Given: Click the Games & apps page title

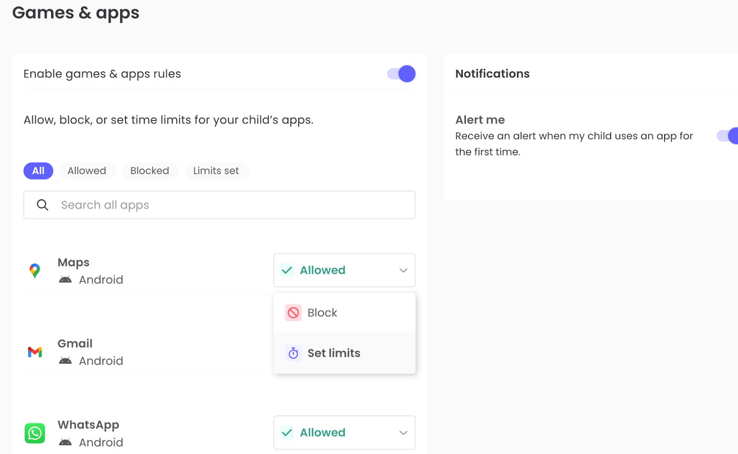Looking at the screenshot, I should click(x=76, y=13).
